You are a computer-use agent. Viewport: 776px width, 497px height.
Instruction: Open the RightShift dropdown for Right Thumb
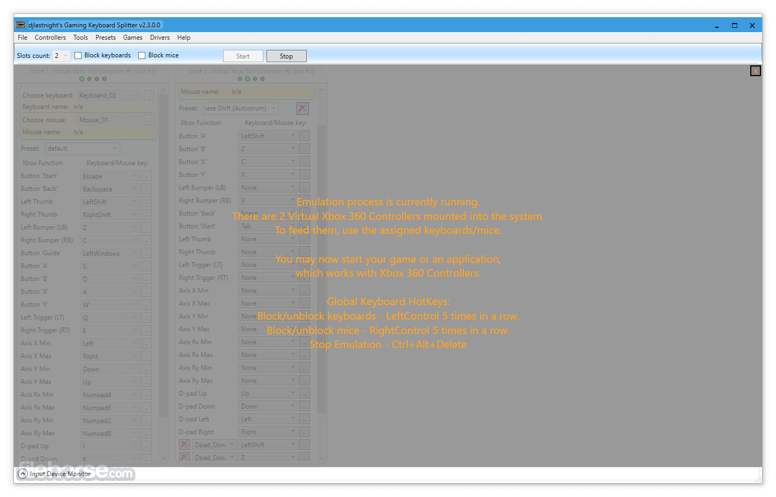[x=109, y=215]
